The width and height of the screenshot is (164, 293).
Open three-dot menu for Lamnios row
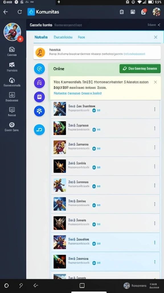tap(155, 262)
